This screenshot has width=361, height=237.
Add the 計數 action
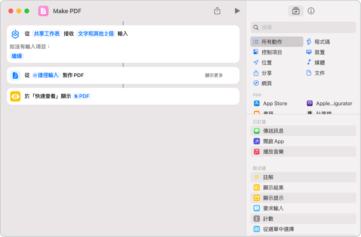pyautogui.click(x=303, y=219)
